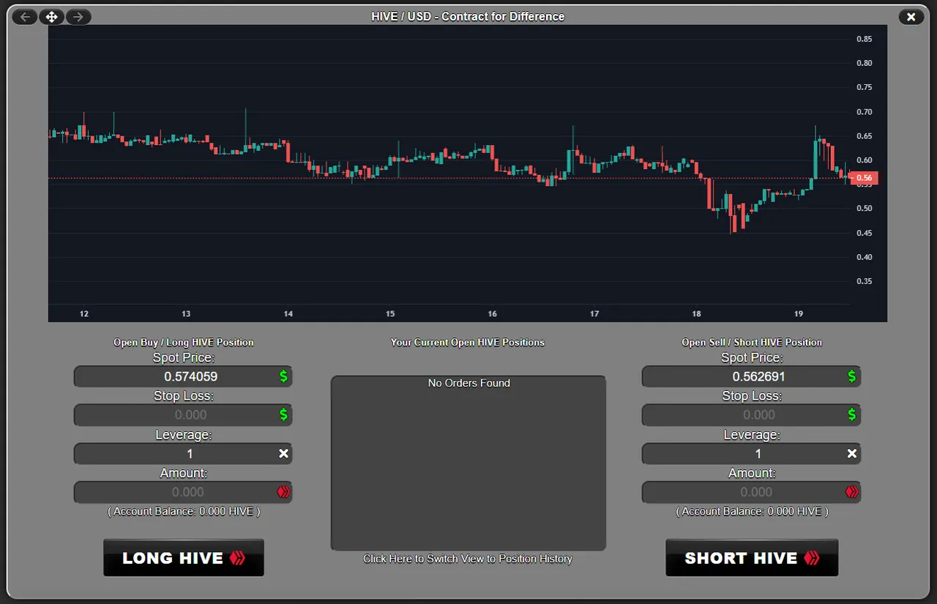Focus the short position Stop Loss field

[751, 415]
